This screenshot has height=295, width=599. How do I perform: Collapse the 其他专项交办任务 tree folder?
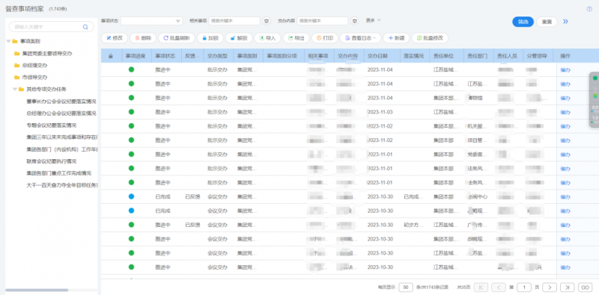[15, 89]
